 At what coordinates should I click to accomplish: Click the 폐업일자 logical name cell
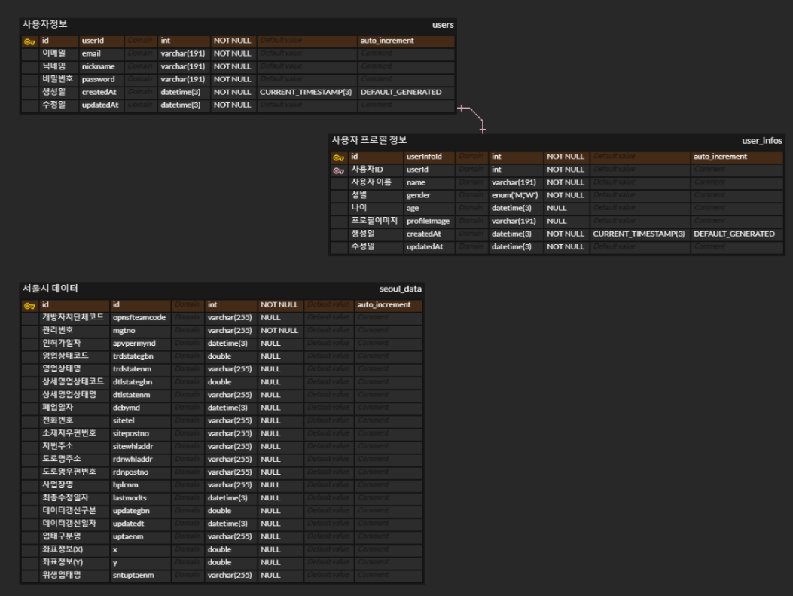coord(75,408)
